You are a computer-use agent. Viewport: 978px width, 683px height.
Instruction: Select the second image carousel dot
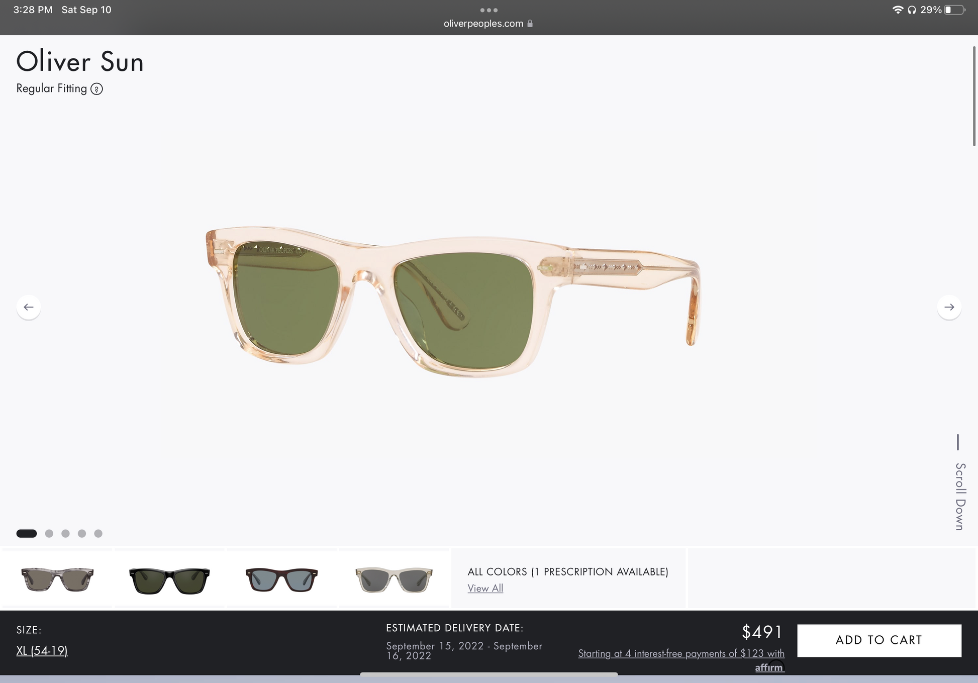point(49,533)
